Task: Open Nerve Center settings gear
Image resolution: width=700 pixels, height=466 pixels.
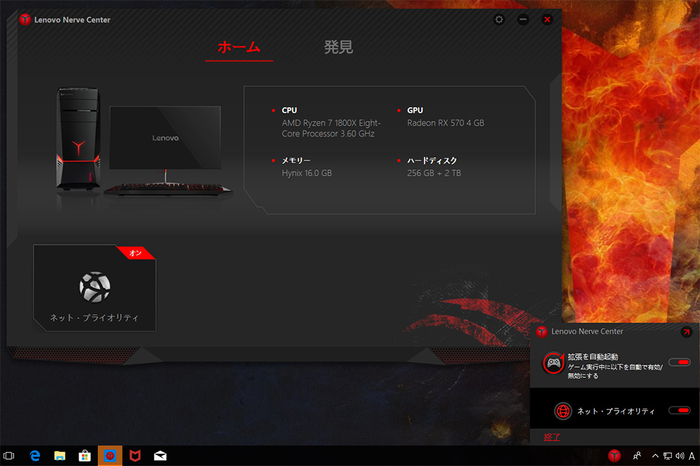Action: (x=499, y=20)
